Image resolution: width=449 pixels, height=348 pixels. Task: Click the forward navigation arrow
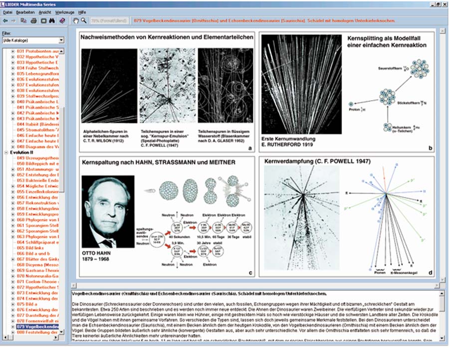pyautogui.click(x=13, y=21)
